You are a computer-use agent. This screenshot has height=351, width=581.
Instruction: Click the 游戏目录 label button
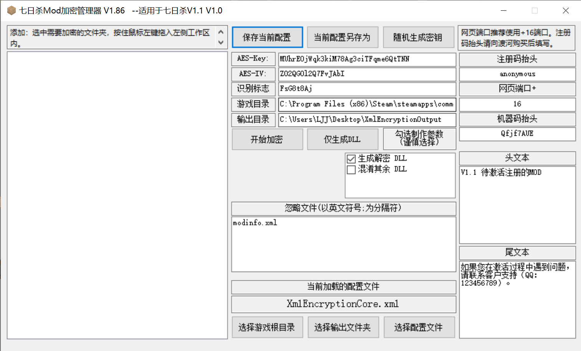coord(253,104)
